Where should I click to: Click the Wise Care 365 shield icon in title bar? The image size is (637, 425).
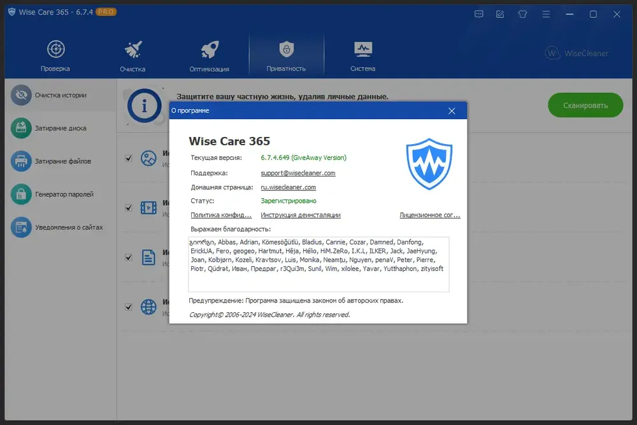click(11, 12)
